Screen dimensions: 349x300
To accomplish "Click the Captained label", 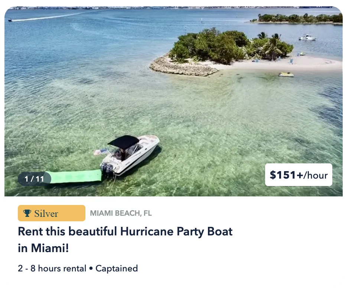I will 117,268.
